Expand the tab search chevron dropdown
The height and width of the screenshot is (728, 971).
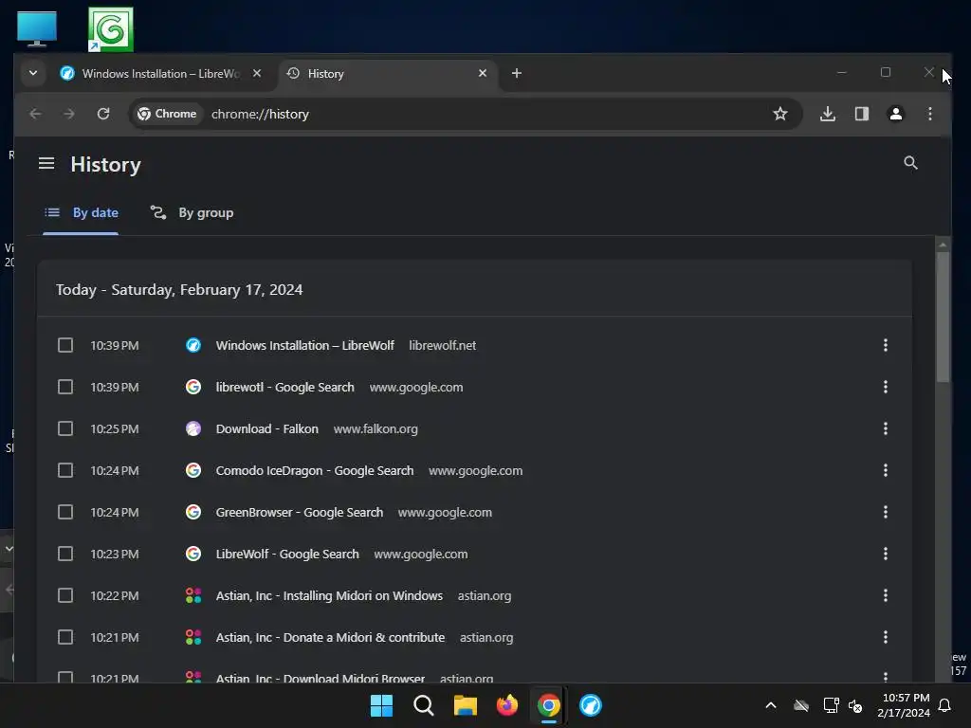pyautogui.click(x=33, y=73)
